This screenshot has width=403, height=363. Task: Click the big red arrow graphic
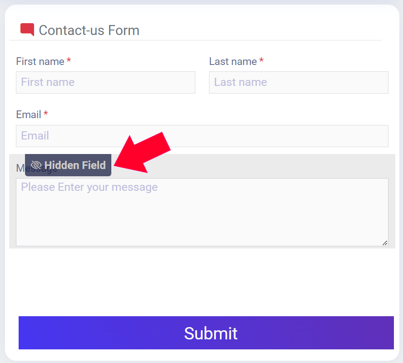142,153
